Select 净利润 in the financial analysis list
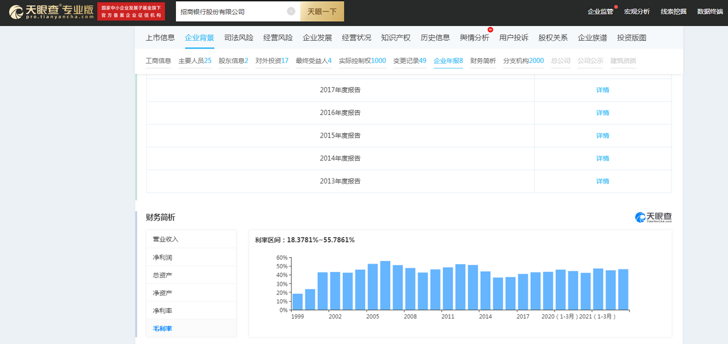This screenshot has height=344, width=728. (x=162, y=257)
